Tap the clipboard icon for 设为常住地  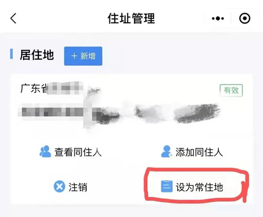[x=167, y=187]
